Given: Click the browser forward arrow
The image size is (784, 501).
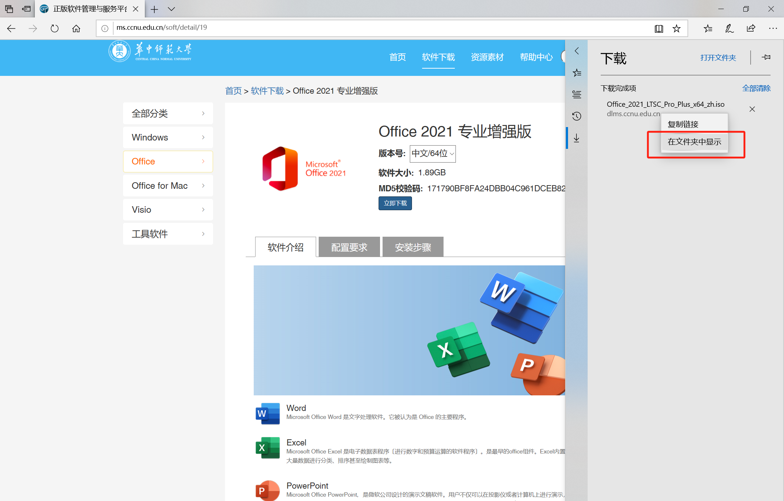Looking at the screenshot, I should click(33, 28).
